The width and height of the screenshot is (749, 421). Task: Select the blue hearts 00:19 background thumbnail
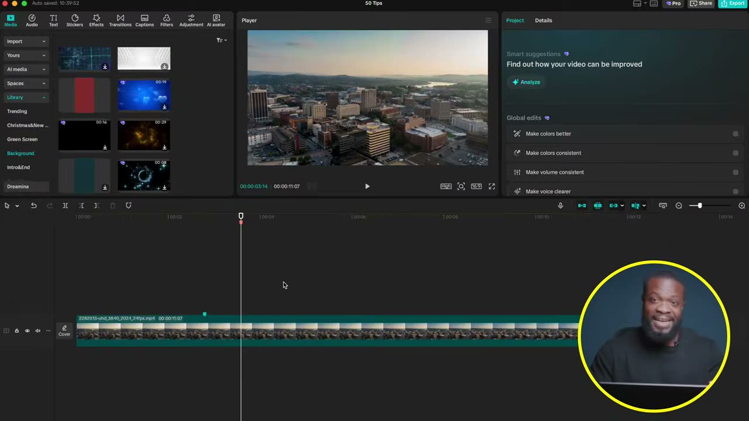144,95
